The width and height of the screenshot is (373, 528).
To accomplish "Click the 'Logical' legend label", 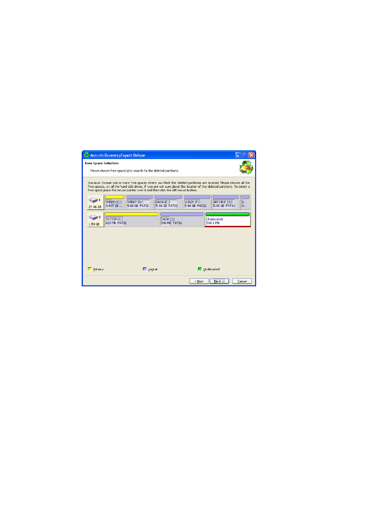I will [152, 269].
